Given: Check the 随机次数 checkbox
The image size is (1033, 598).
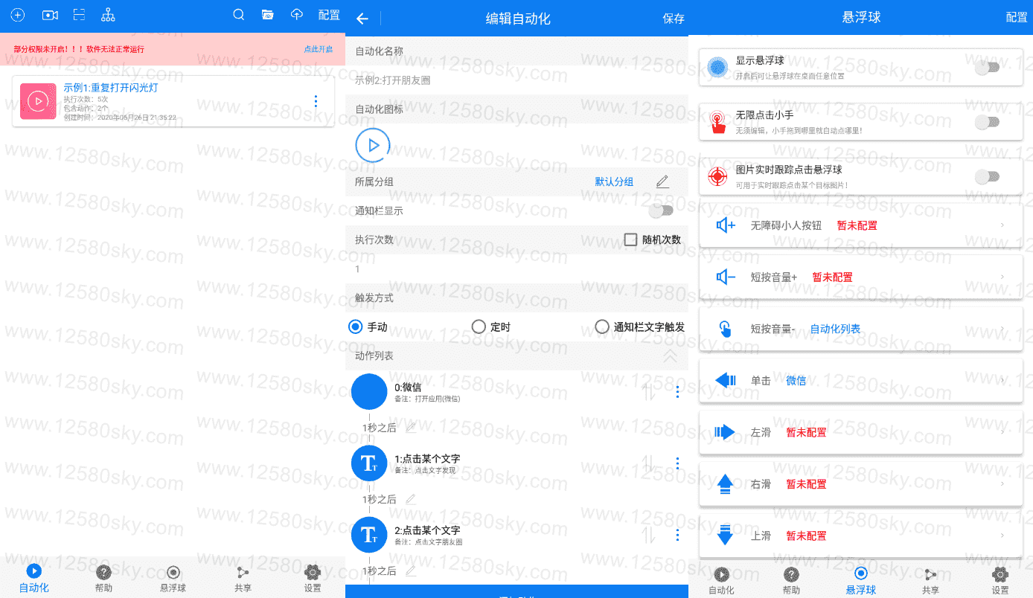Looking at the screenshot, I should tap(630, 239).
